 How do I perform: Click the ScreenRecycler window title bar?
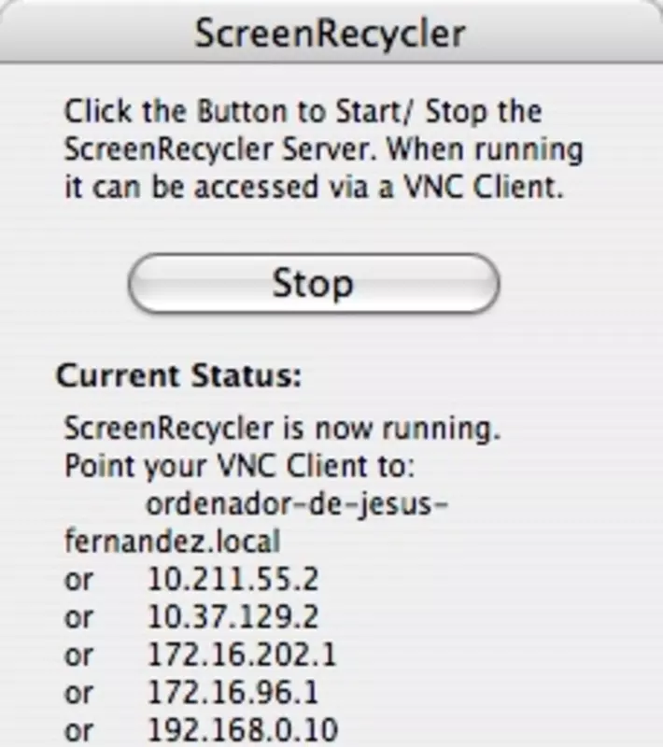coord(331,33)
